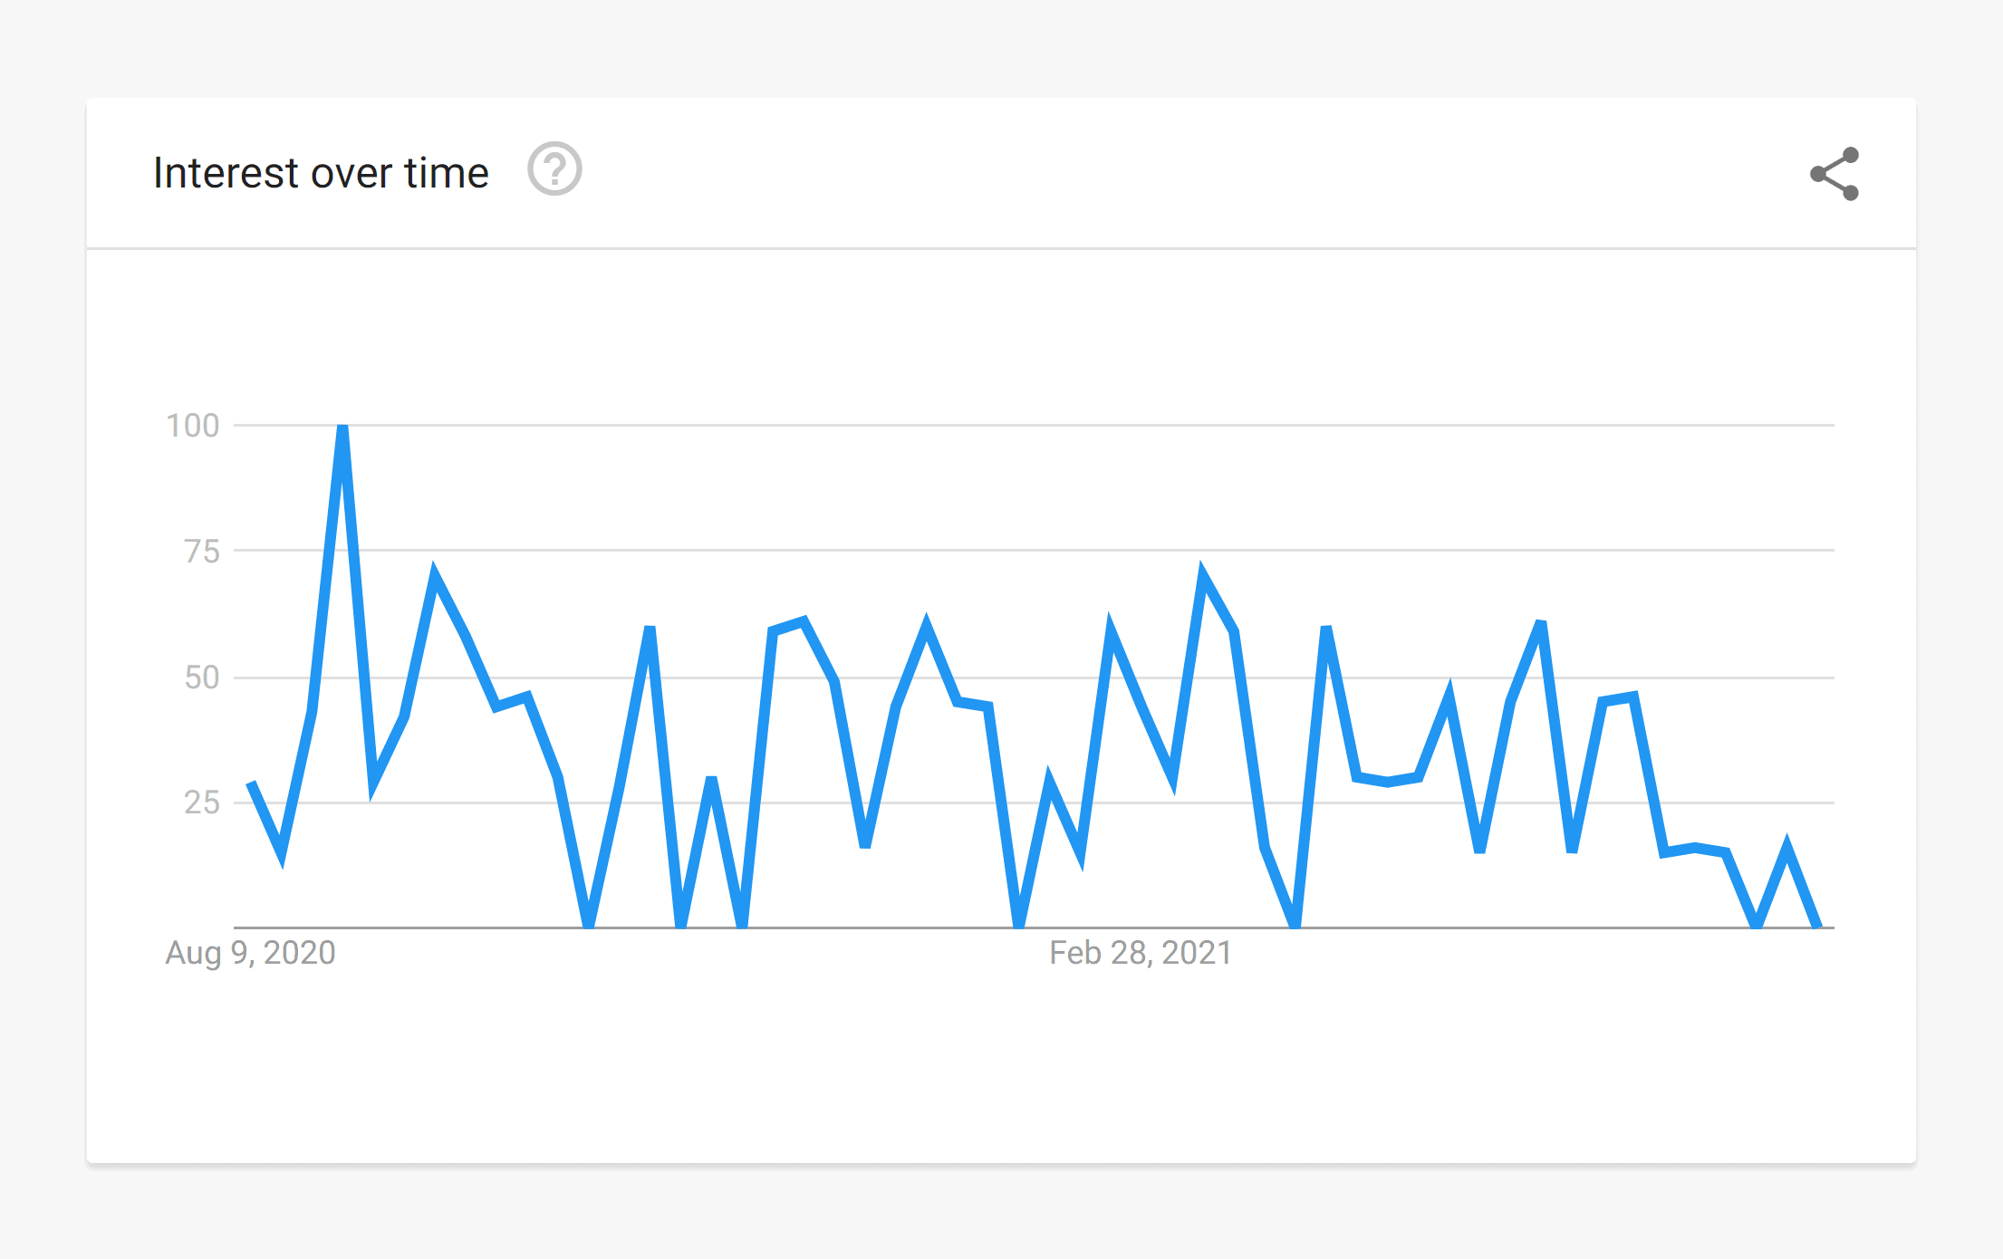Click the gridline at value 25
Image resolution: width=2003 pixels, height=1259 pixels.
pos(1034,802)
